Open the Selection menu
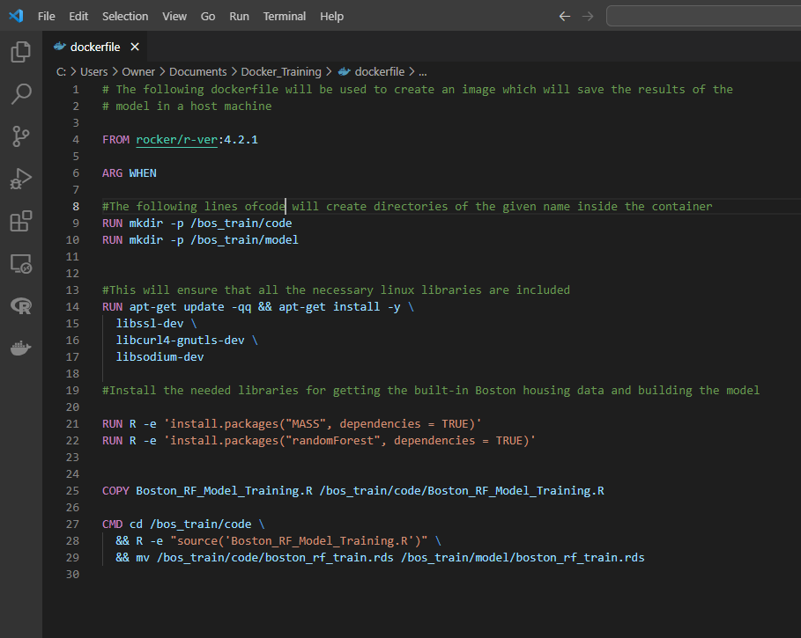801x638 pixels. tap(125, 17)
